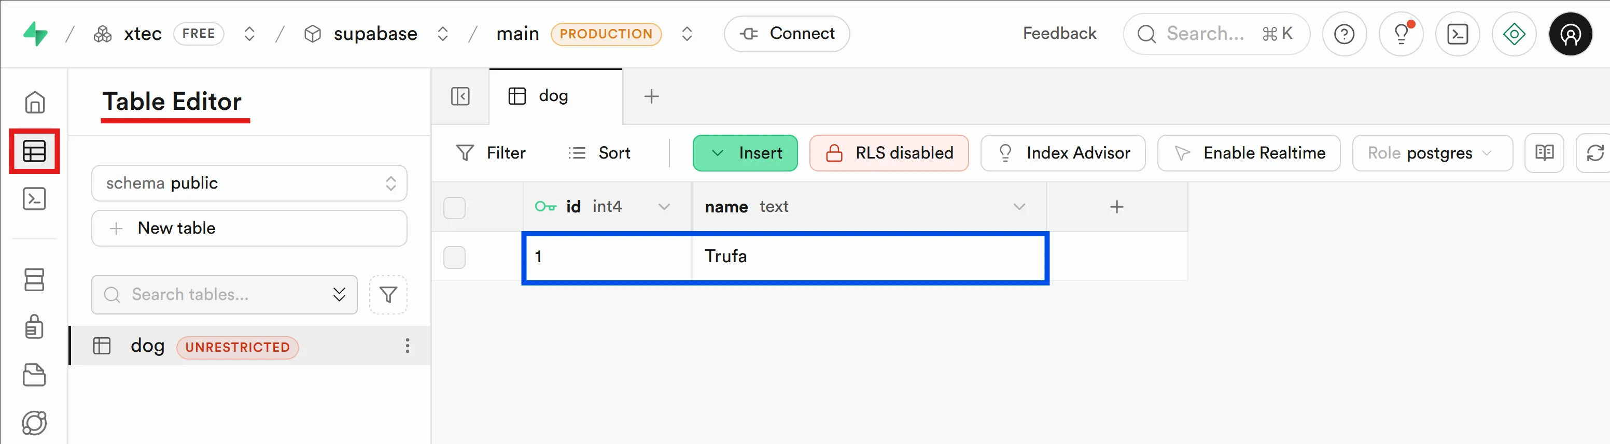Expand the name column dropdown arrow

1019,207
